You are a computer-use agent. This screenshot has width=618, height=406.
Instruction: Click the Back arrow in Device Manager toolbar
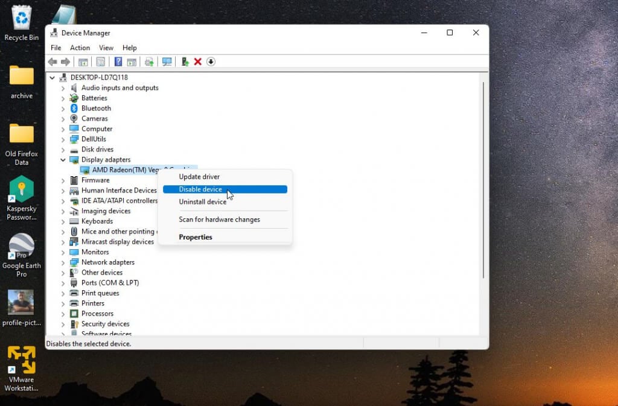pos(53,62)
